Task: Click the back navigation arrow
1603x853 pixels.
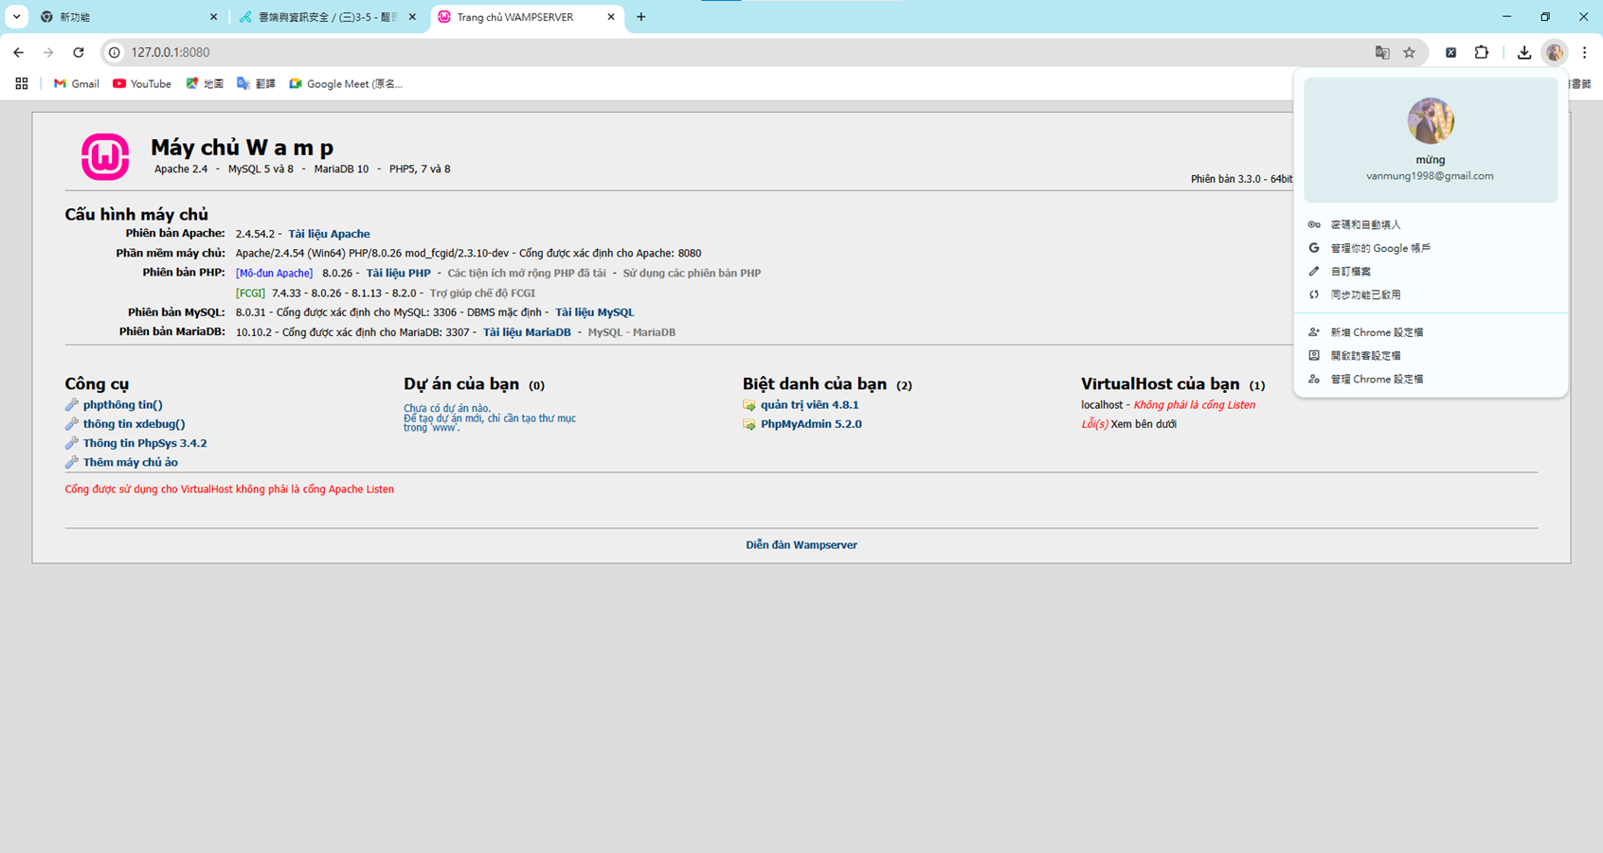Action: 19,53
